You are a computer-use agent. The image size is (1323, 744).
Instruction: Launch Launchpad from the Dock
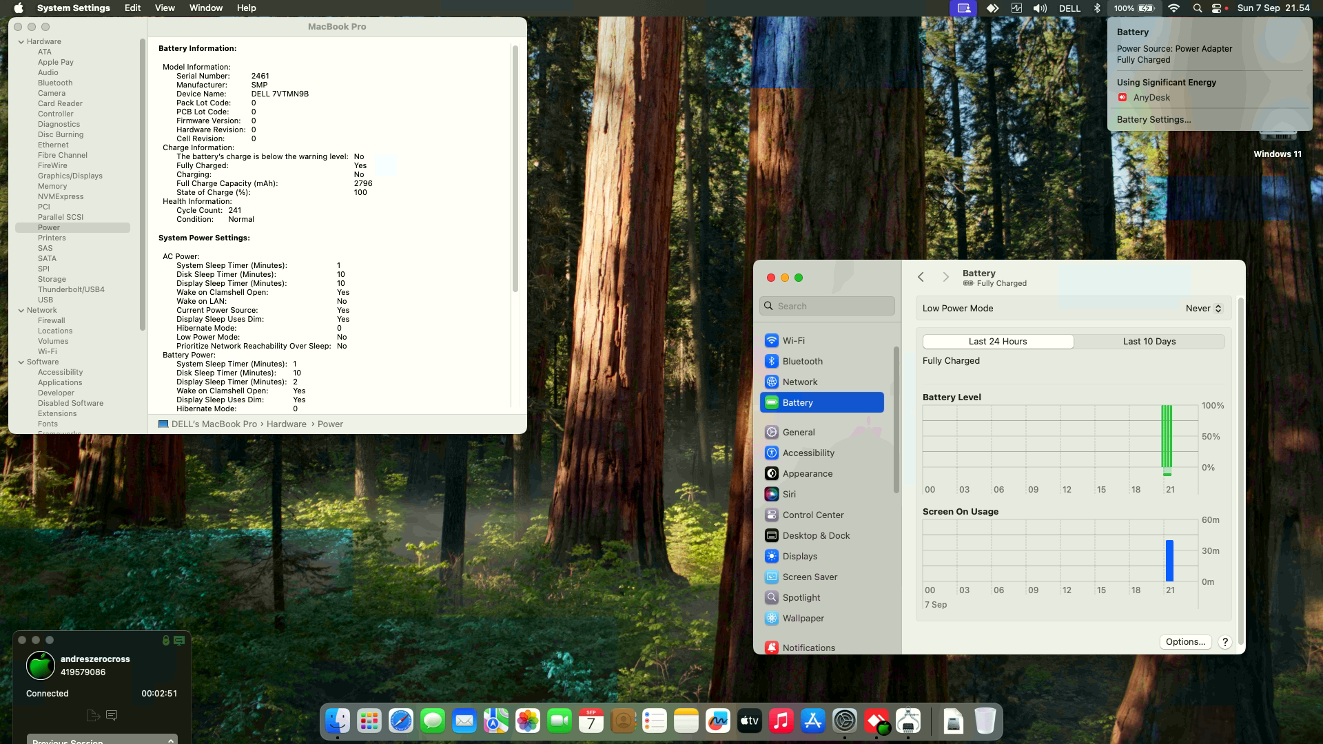369,721
